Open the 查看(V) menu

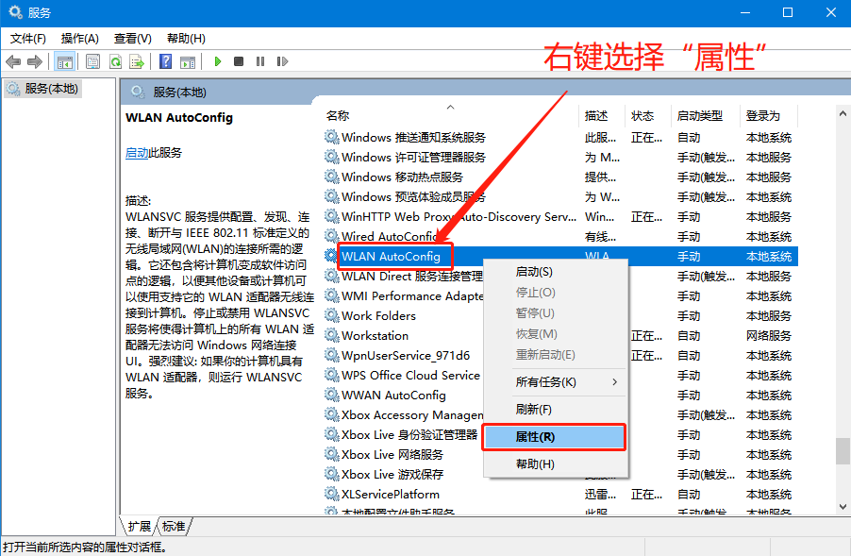click(x=132, y=39)
